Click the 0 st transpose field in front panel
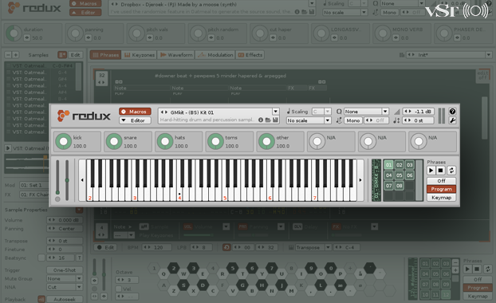The width and height of the screenshot is (496, 303). (x=418, y=120)
